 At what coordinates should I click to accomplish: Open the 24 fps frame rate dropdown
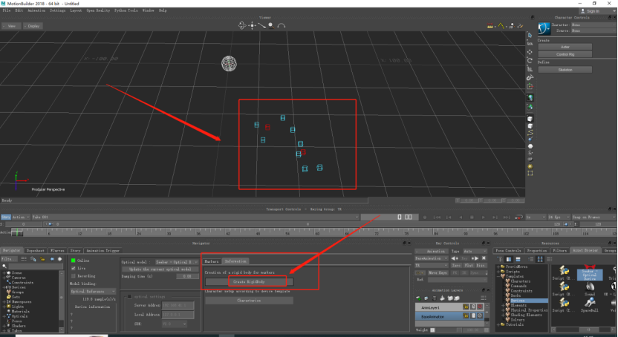559,217
